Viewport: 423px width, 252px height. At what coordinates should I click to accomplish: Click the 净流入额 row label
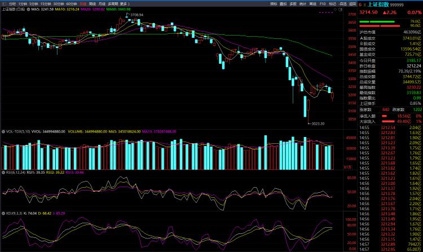pyautogui.click(x=367, y=116)
